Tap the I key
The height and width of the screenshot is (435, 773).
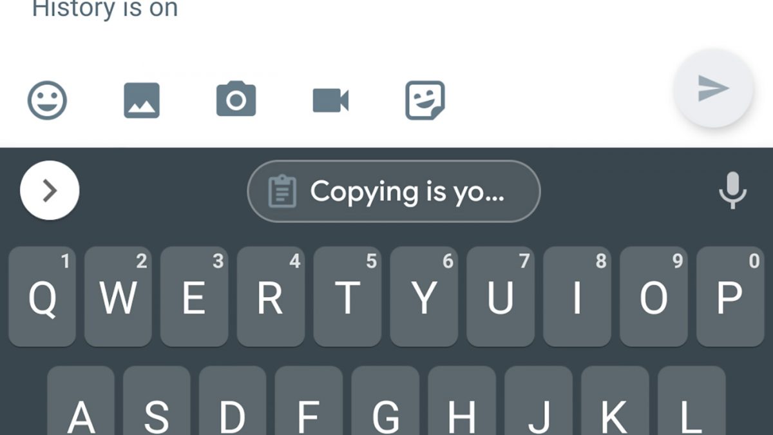[x=578, y=296]
